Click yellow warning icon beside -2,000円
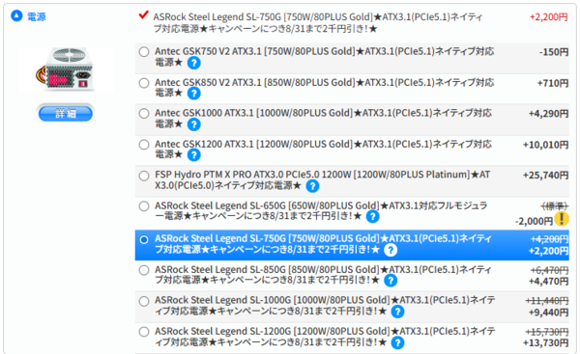580x354 pixels. [562, 219]
